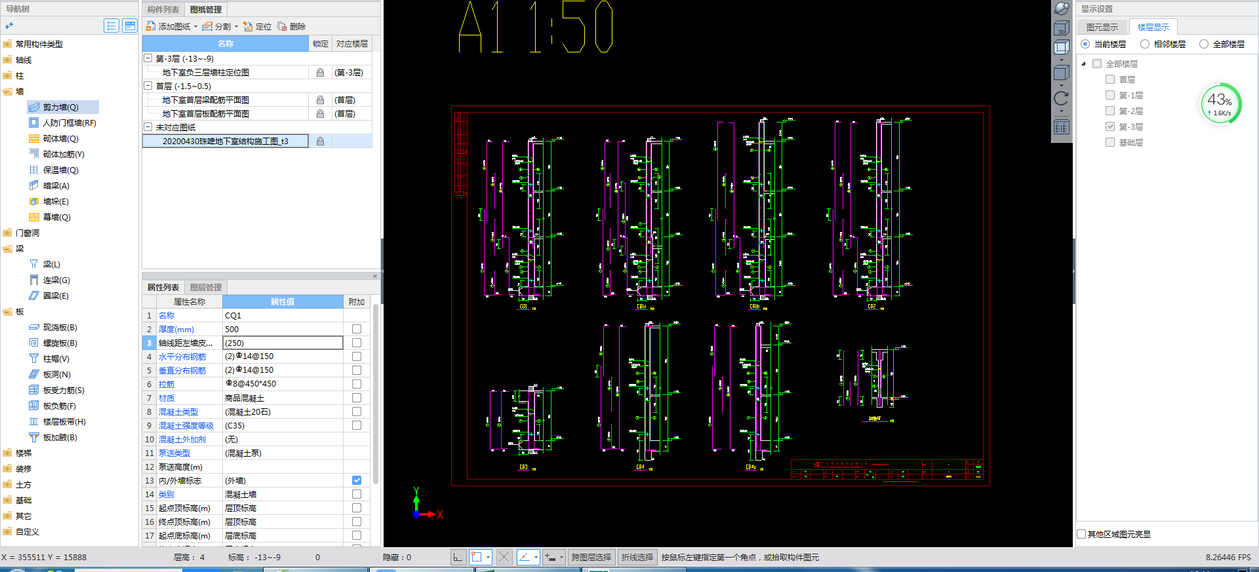1259x572 pixels.
Task: Click the 水平分布钢筋 property link
Action: 182,356
